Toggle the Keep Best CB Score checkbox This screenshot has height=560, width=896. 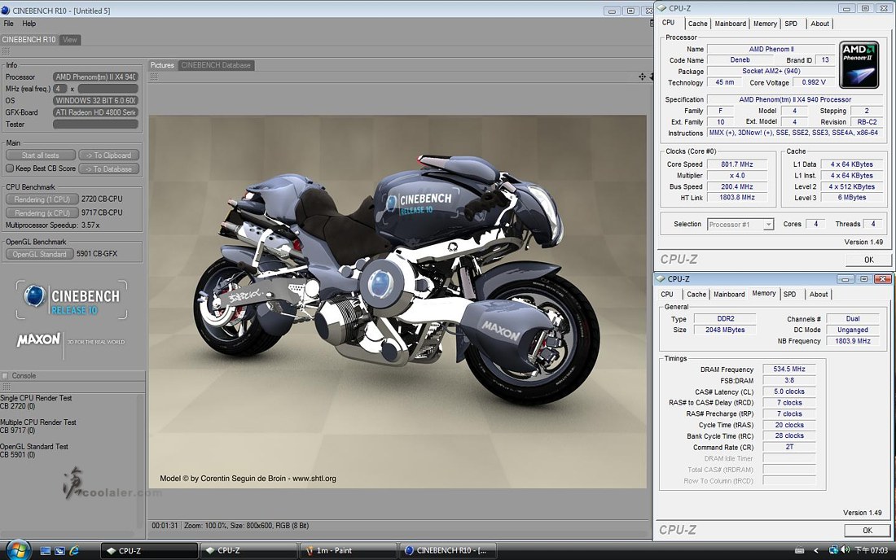pyautogui.click(x=10, y=168)
